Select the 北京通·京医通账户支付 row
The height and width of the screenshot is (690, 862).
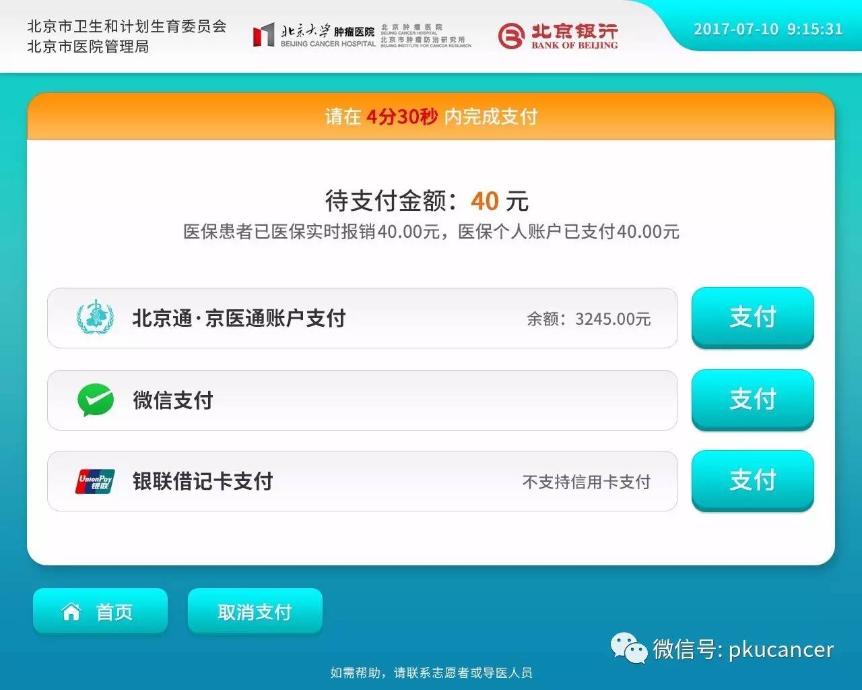tap(362, 318)
